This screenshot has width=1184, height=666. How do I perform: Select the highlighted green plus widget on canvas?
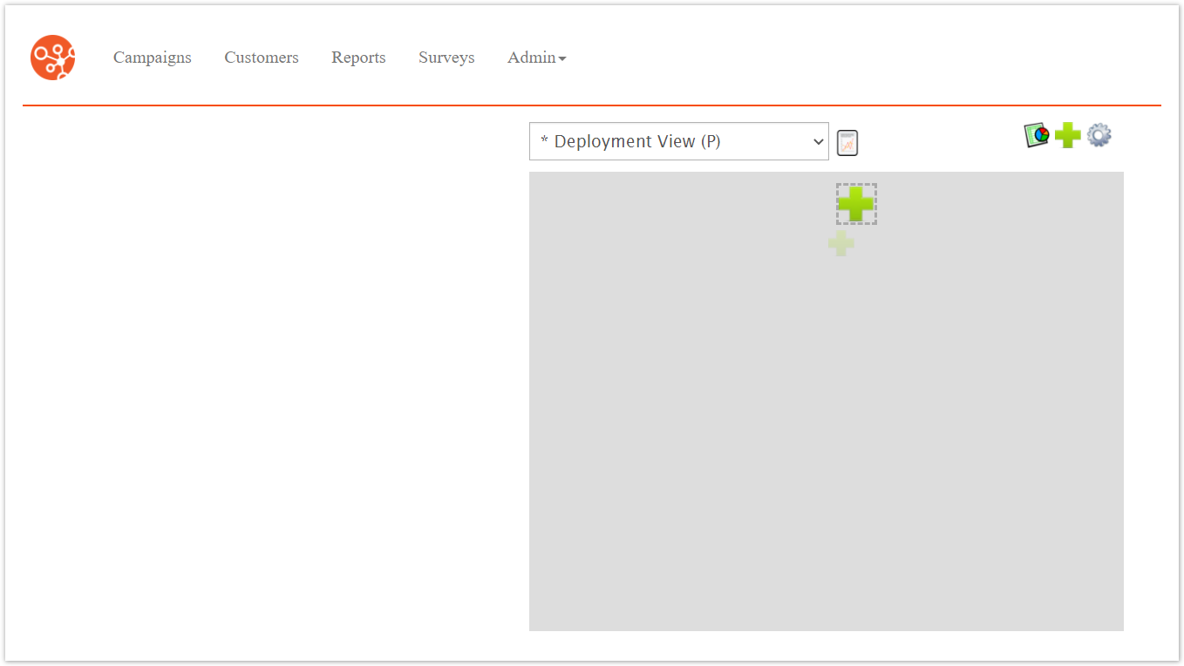pyautogui.click(x=856, y=203)
